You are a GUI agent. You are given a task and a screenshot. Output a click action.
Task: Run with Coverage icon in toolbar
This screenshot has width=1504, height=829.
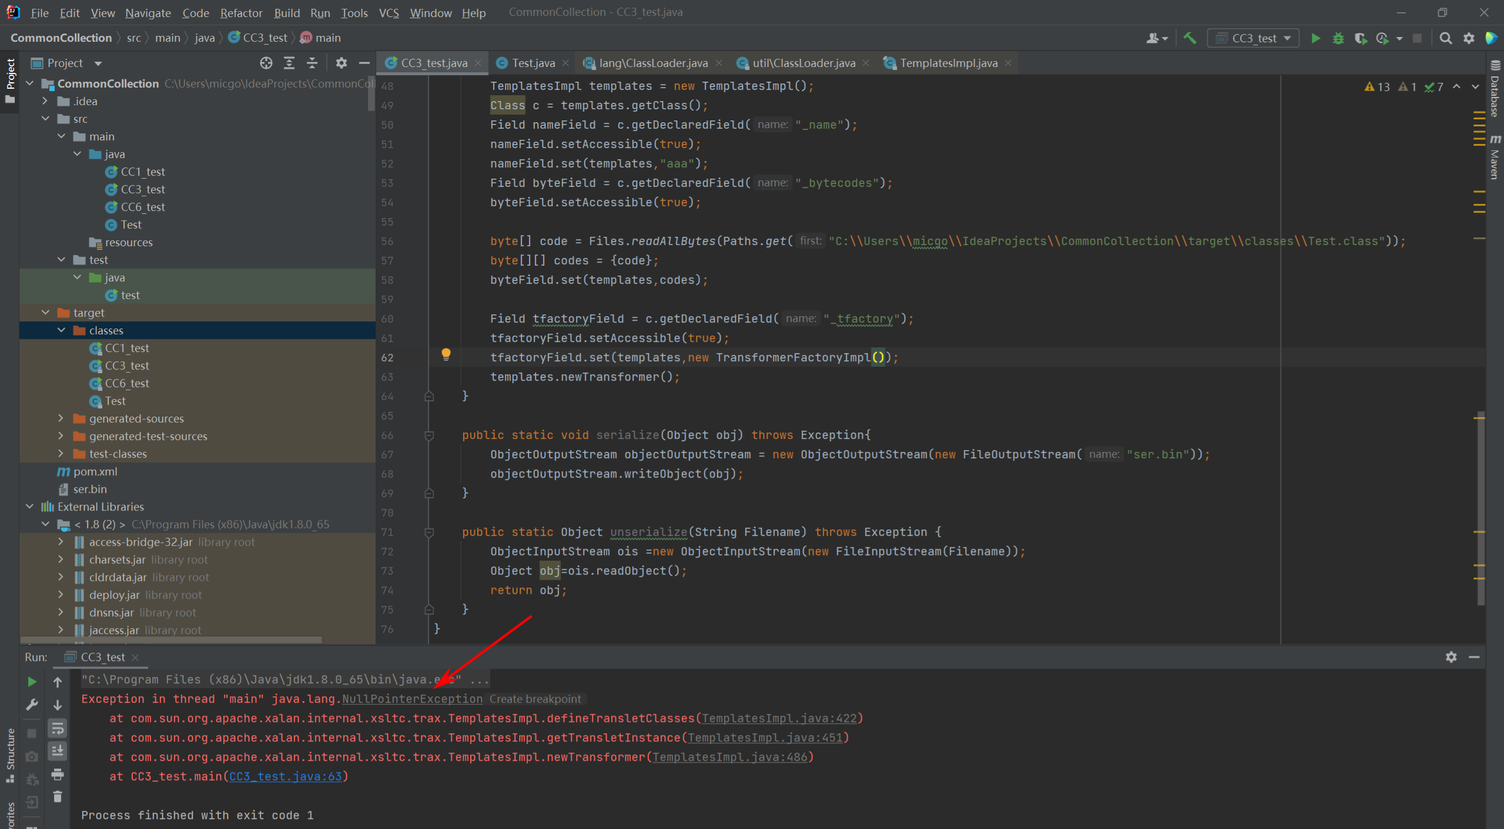click(1360, 38)
